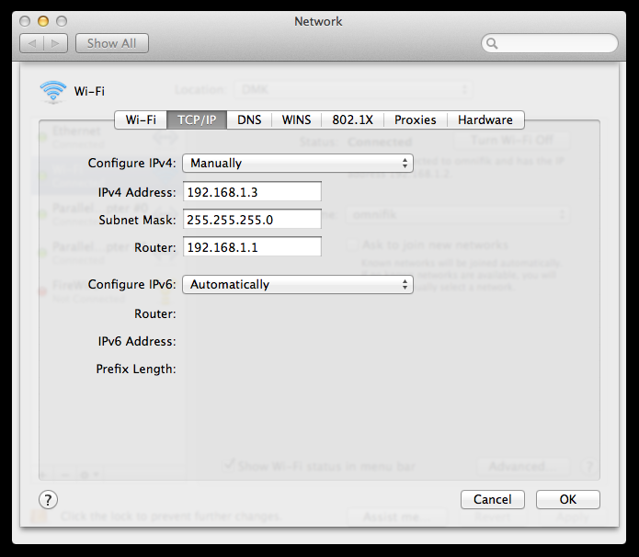639x557 pixels.
Task: Click the search magnifier icon
Action: pos(492,43)
